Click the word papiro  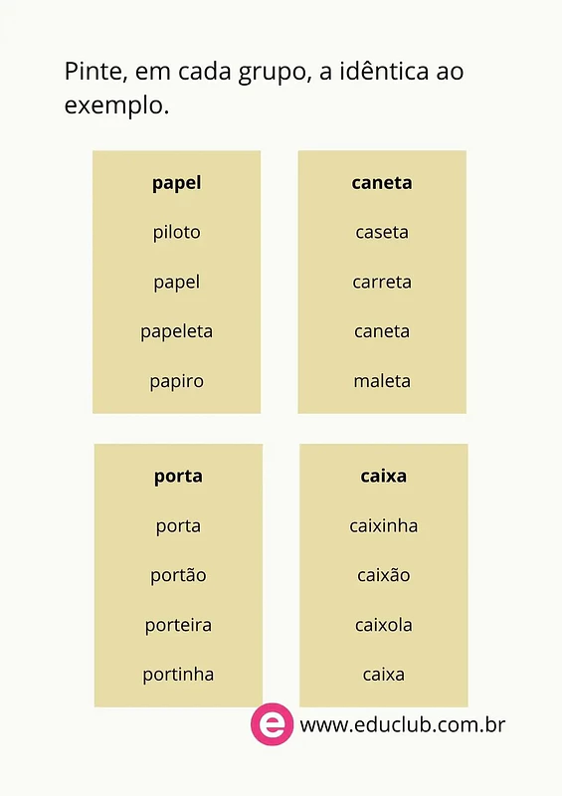[x=177, y=382]
